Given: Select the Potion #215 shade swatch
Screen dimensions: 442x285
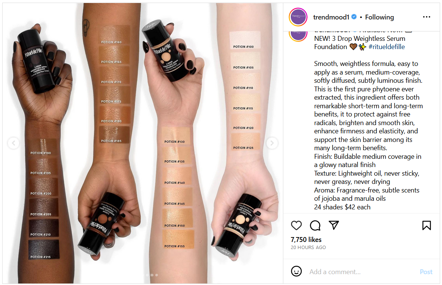Looking at the screenshot, I should click(44, 249).
